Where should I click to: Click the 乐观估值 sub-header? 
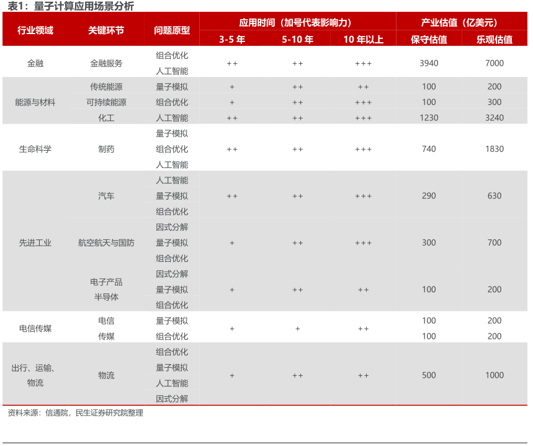point(495,39)
